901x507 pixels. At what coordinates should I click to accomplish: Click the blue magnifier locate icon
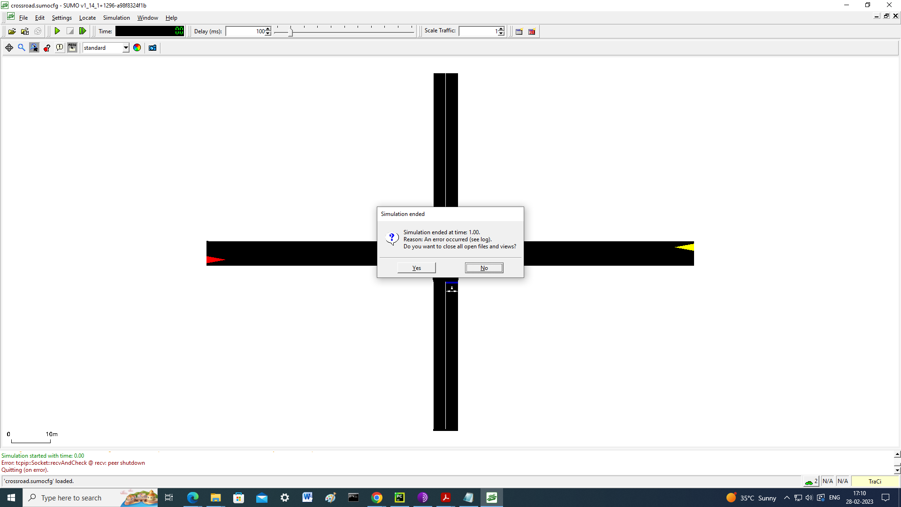(22, 48)
